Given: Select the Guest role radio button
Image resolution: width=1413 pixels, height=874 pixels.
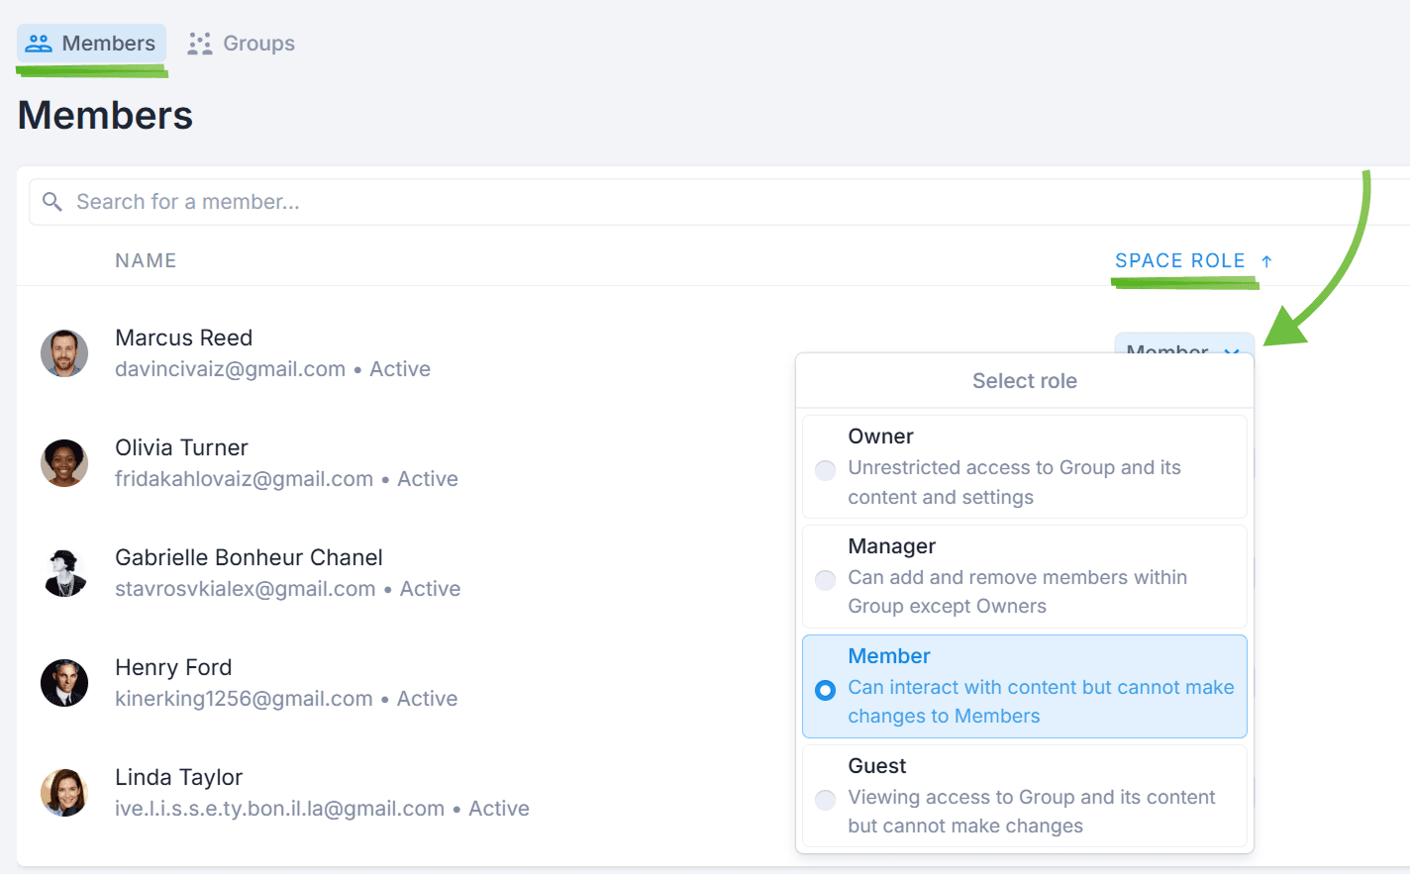Looking at the screenshot, I should [825, 800].
